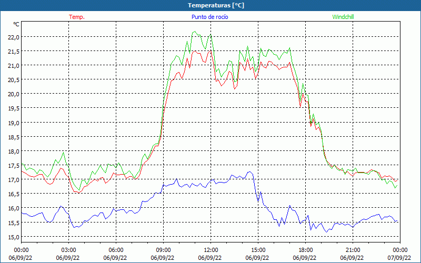Click the '06/09/22' date under 12:00
Viewport: 421px width, 263px height.
pos(210,258)
